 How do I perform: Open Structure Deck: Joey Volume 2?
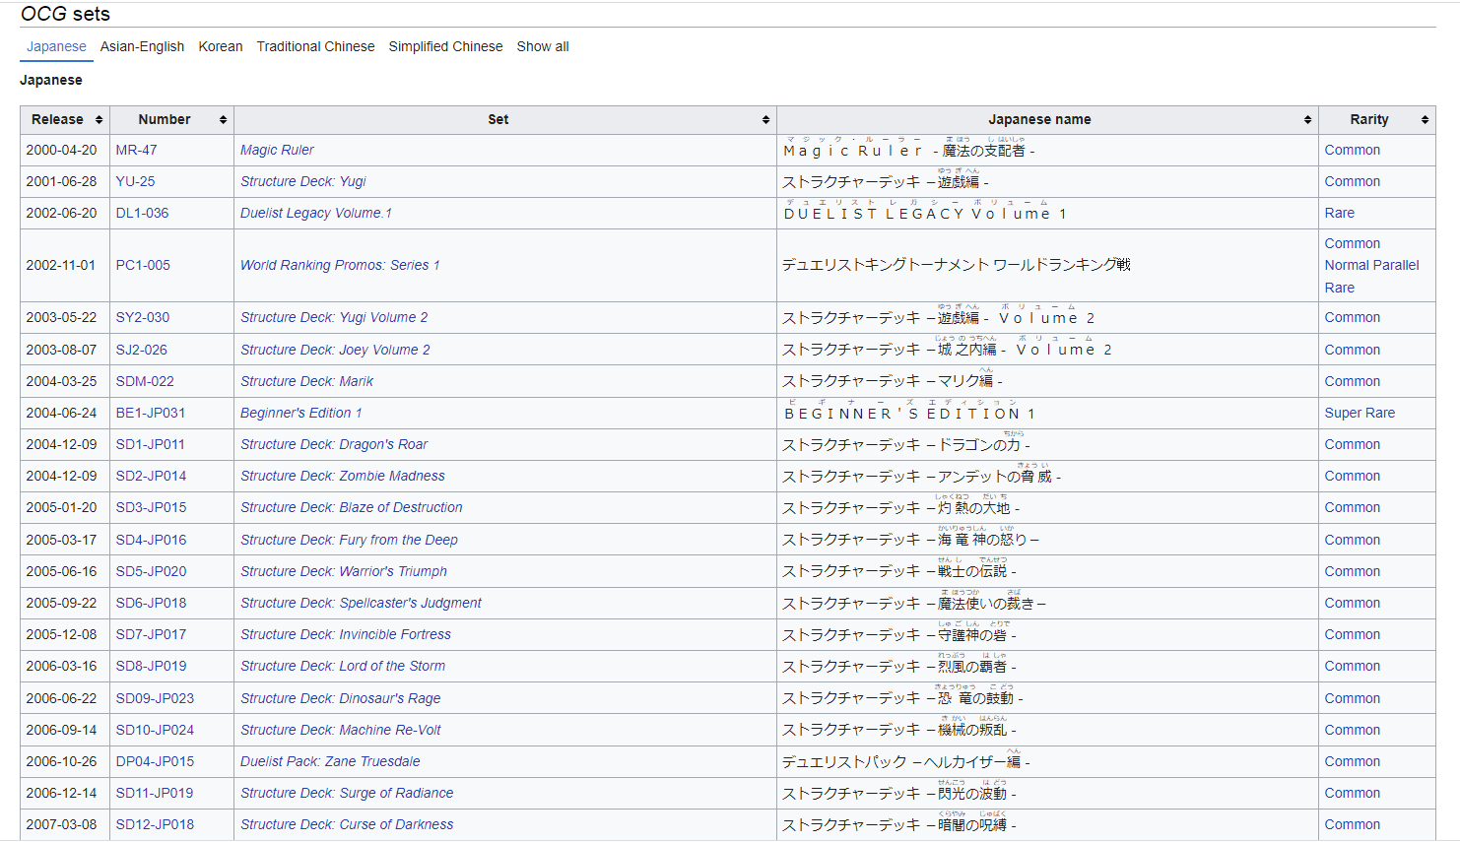(335, 350)
